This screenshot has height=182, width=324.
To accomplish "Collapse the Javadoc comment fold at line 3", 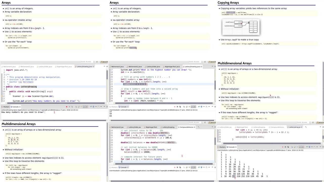I will point(6,75).
